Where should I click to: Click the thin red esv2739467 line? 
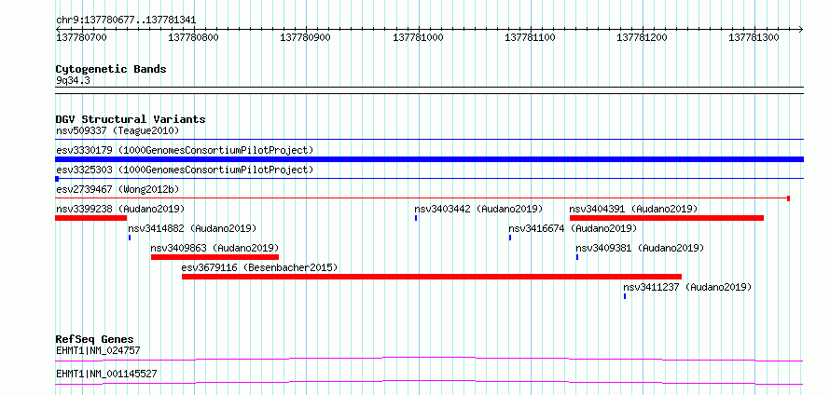click(422, 197)
